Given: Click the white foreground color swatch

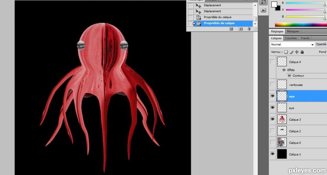Looking at the screenshot, I should (x=274, y=4).
